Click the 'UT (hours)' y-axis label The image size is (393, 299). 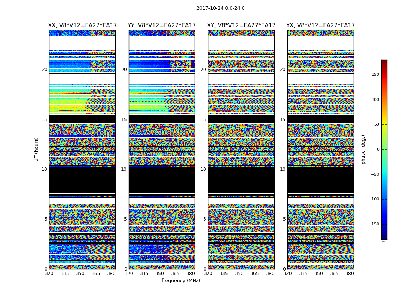click(36, 149)
